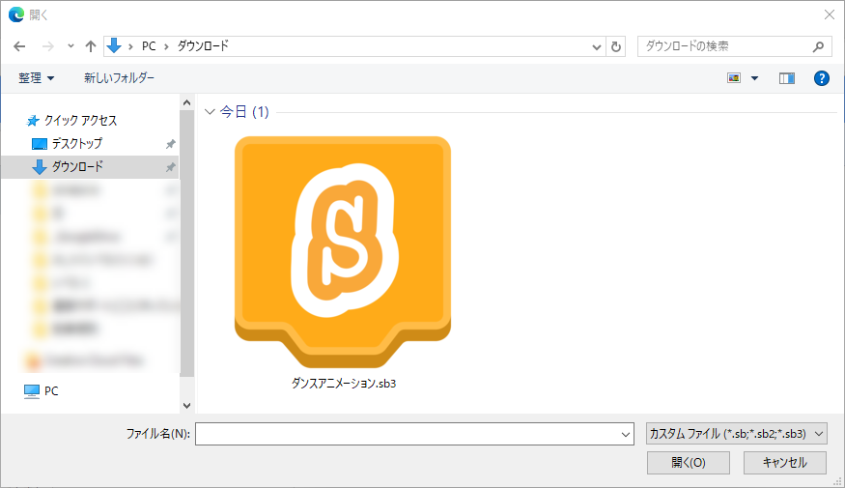Viewport: 845px width, 488px height.
Task: Click the navigation pane scroll down arrow
Action: [186, 406]
